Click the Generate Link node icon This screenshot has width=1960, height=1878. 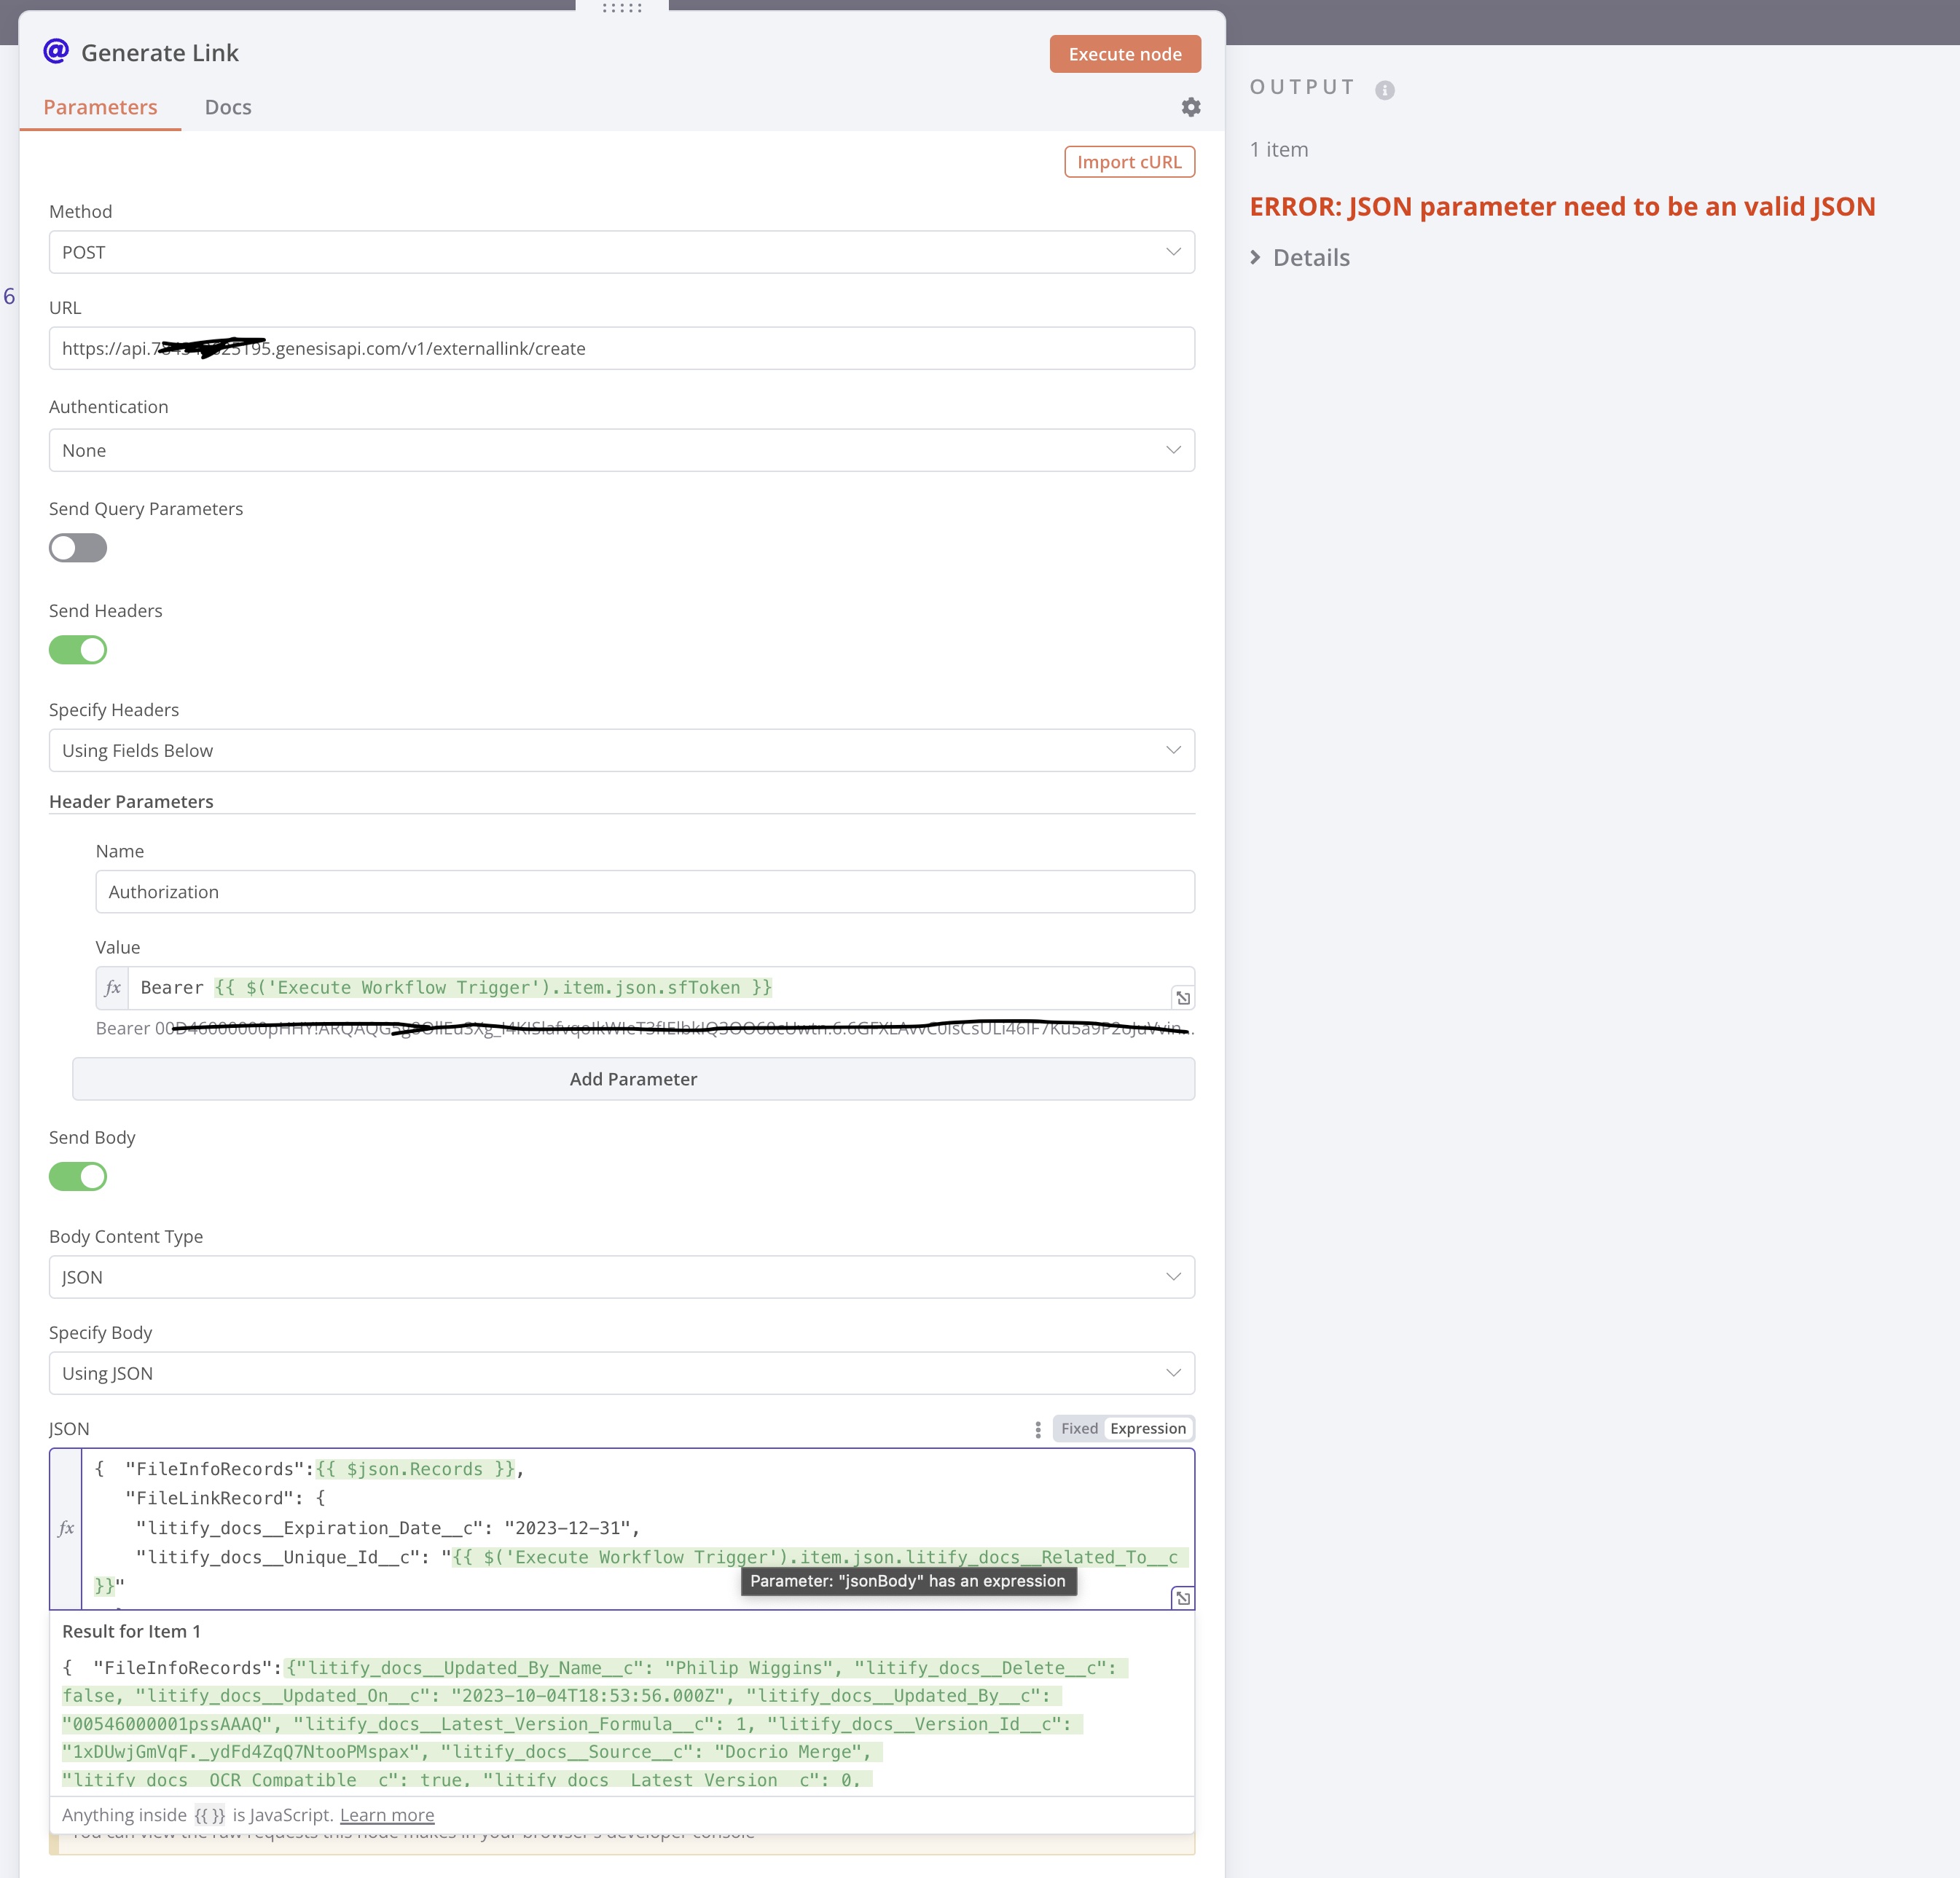click(56, 51)
